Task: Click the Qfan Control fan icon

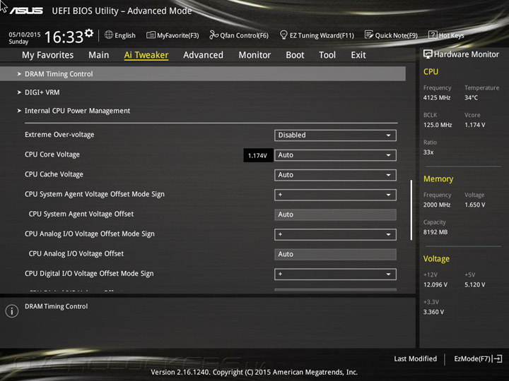Action: tap(213, 35)
